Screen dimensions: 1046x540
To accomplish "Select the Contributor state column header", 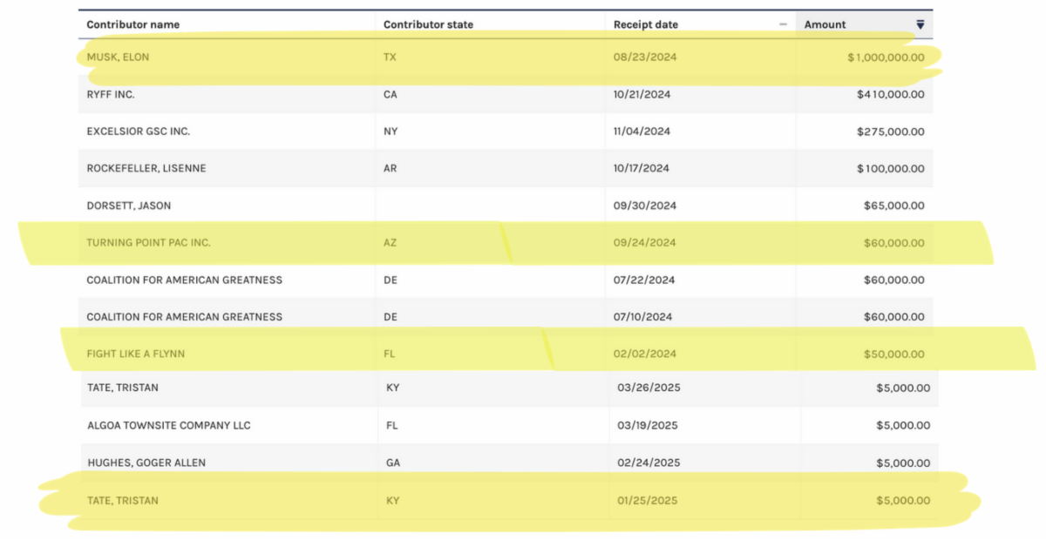I will point(428,24).
